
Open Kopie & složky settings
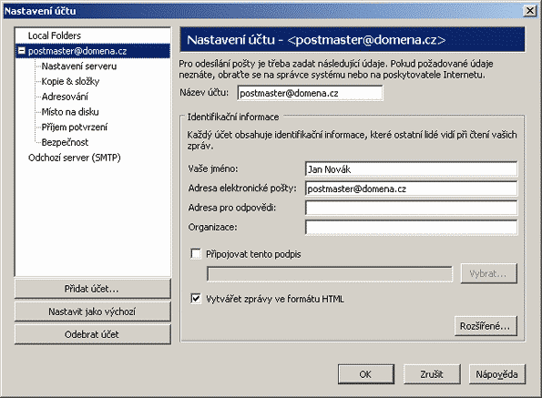click(x=70, y=81)
